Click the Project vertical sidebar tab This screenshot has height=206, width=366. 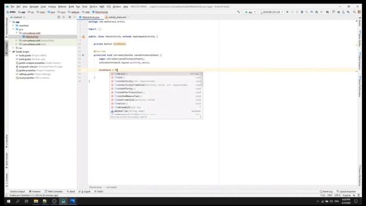(x=6, y=47)
